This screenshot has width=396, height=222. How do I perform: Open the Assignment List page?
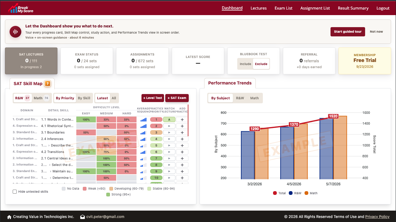click(315, 8)
